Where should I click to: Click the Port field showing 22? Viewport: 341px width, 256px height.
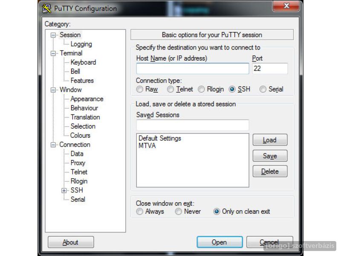click(x=270, y=69)
